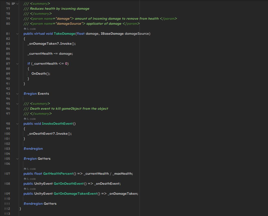This screenshot has height=216, width=268.
Task: Click the GetHealthPercent method name
Action: (58, 174)
